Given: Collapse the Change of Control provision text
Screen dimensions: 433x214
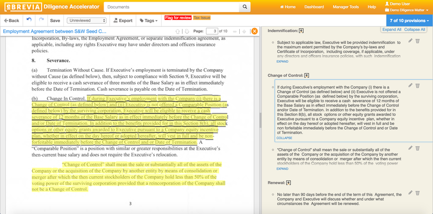Looking at the screenshot, I should pyautogui.click(x=284, y=138).
